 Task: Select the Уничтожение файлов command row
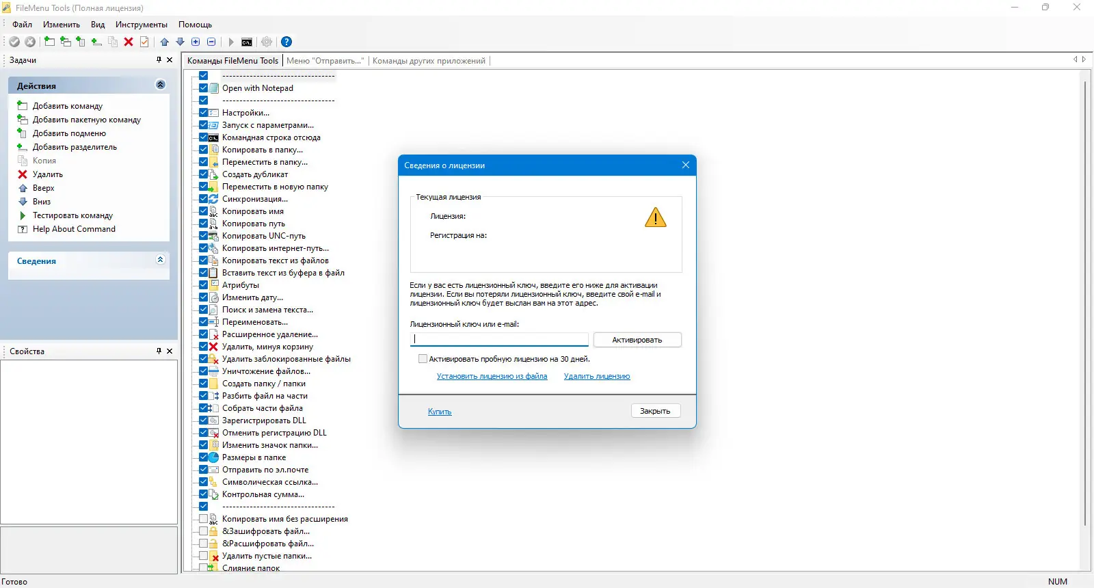pos(266,371)
